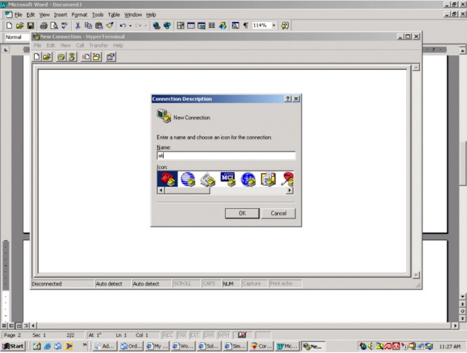Open the Zoom 114% dropdown arrow

click(274, 26)
